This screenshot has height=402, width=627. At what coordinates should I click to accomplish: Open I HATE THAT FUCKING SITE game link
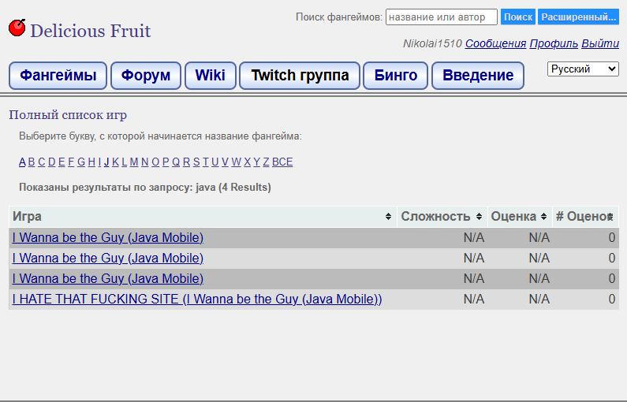coord(197,300)
